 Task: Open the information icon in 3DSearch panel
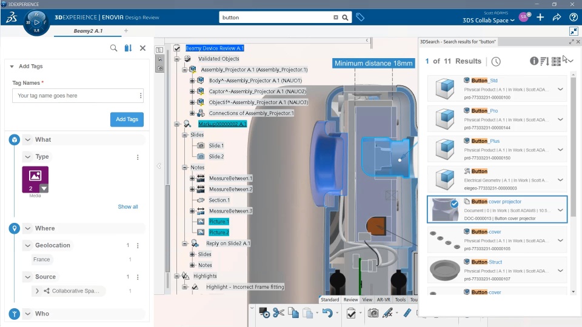pyautogui.click(x=533, y=61)
